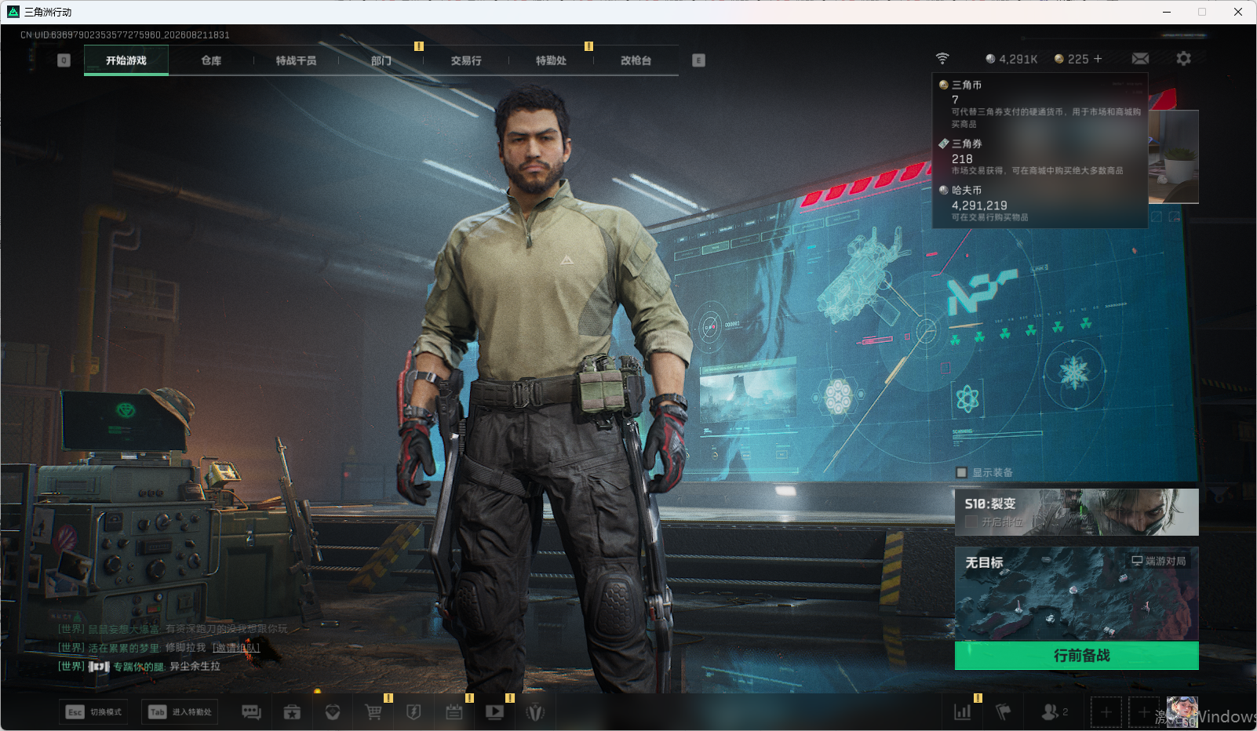Click the first empty squad slot plus
The image size is (1257, 731).
[1106, 712]
